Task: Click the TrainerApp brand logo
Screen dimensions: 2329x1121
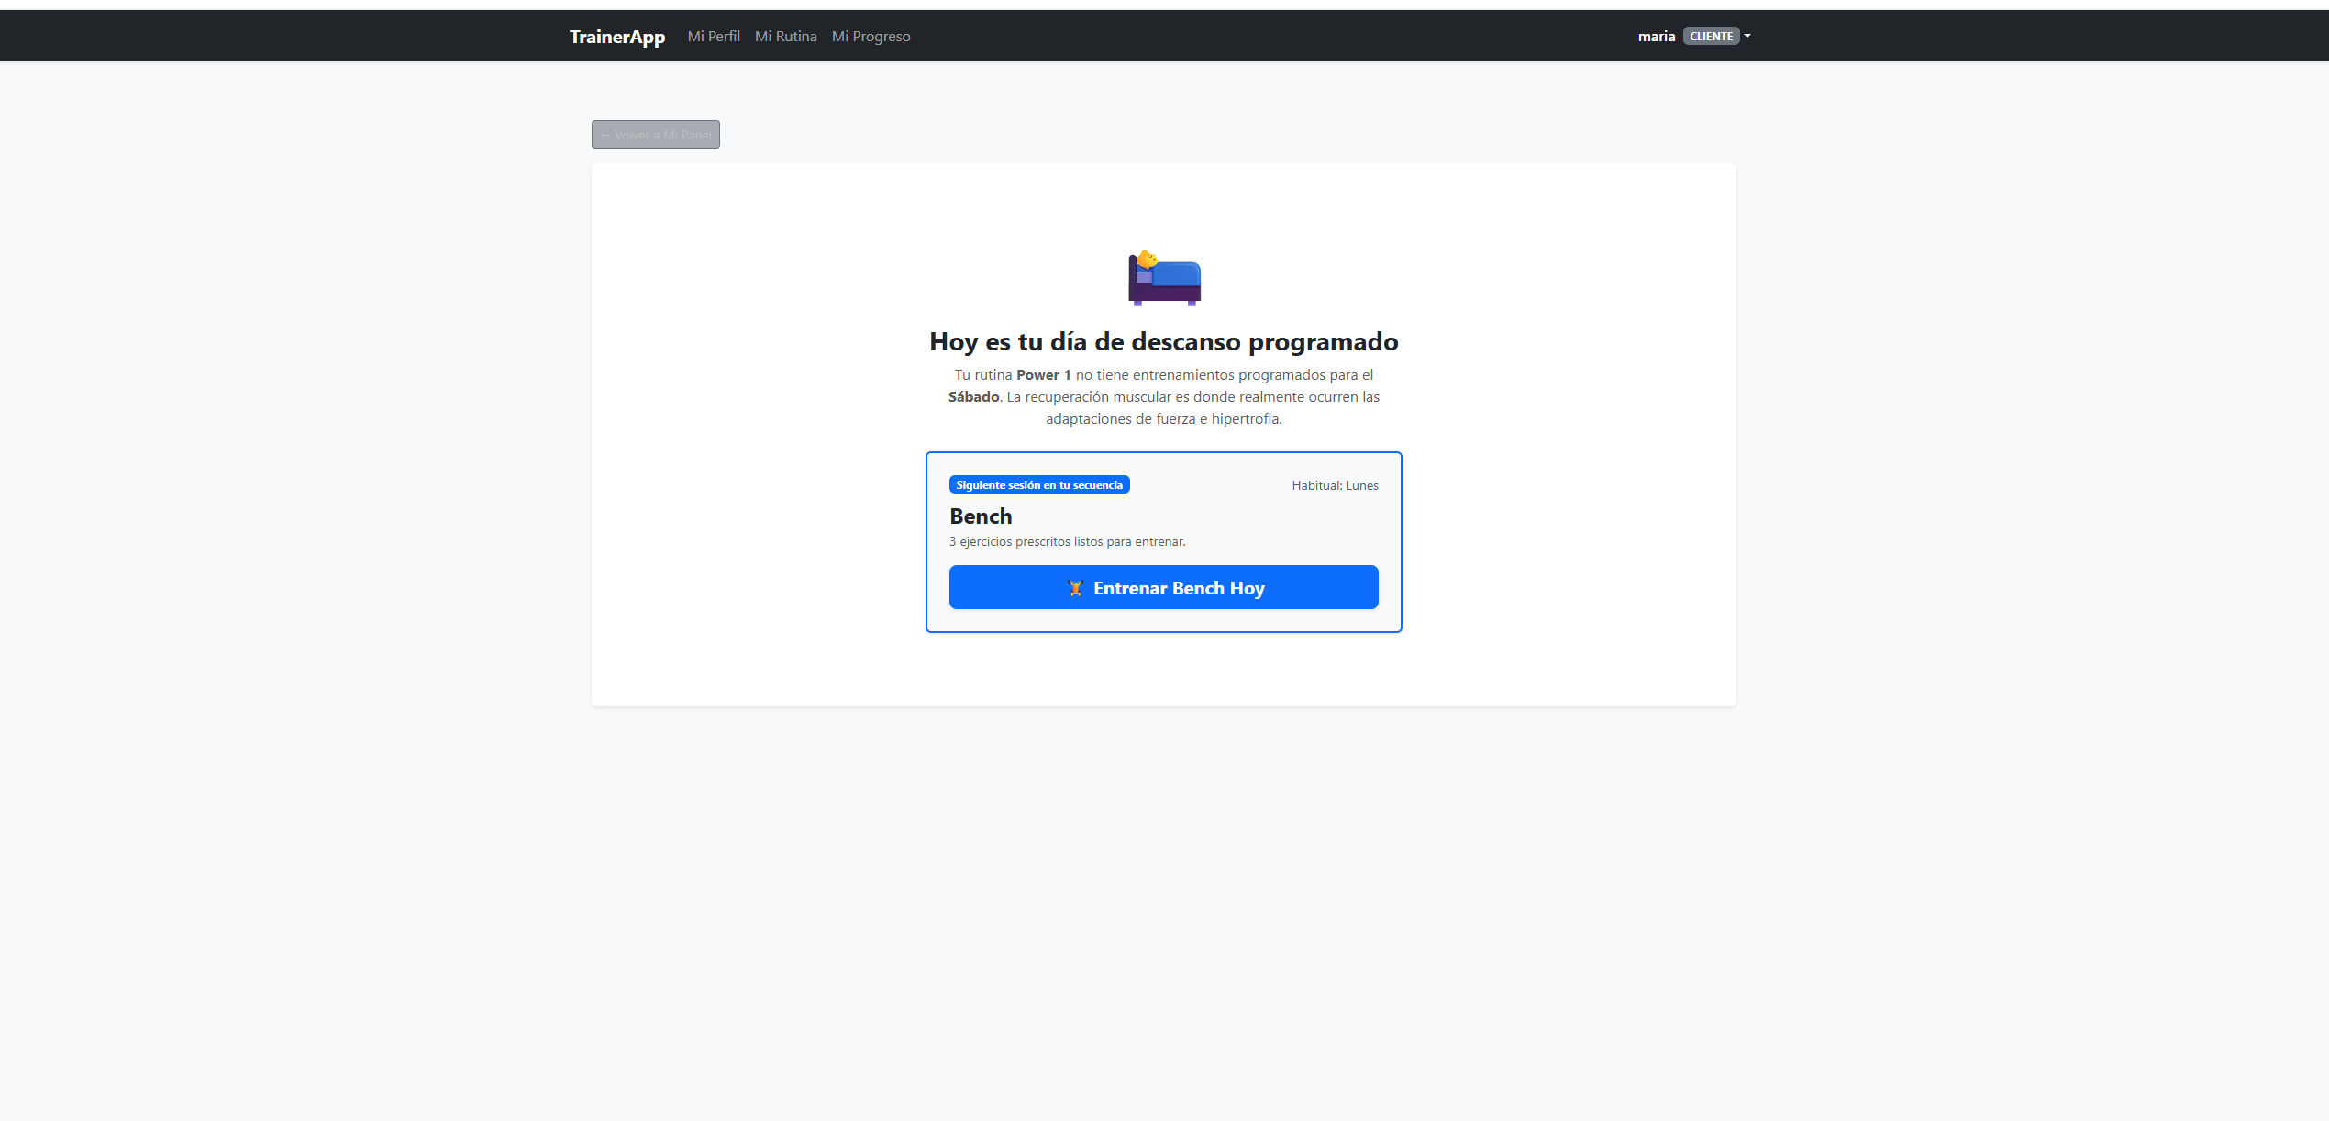Action: (x=616, y=37)
